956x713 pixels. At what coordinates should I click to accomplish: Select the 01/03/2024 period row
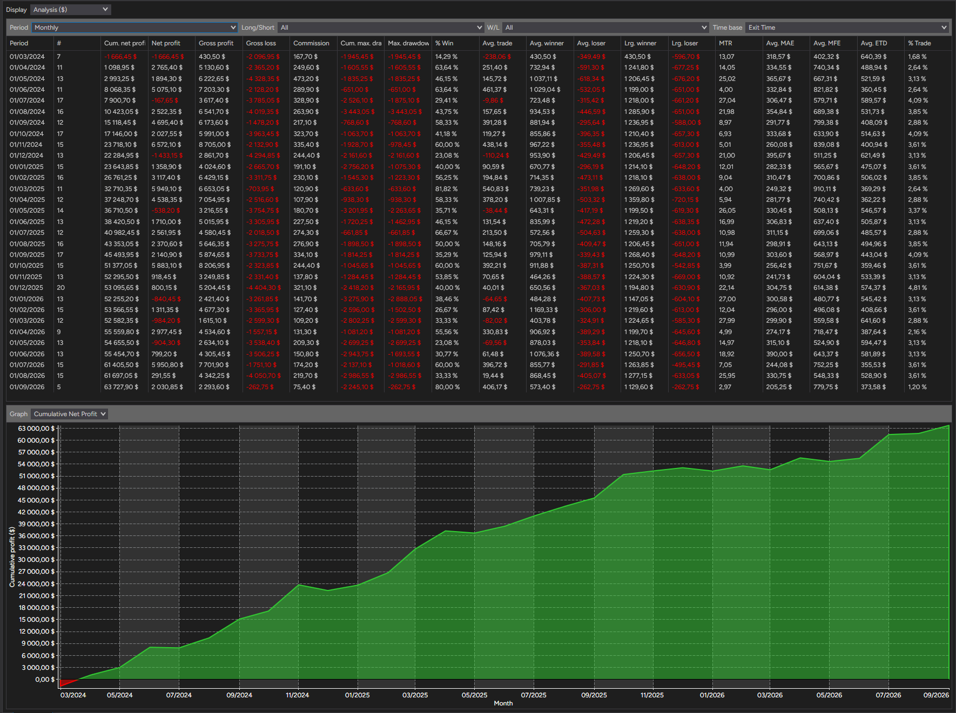[479, 57]
